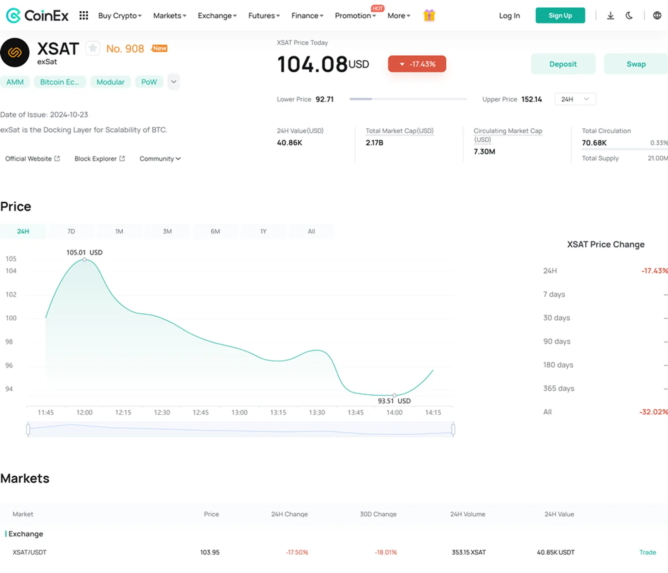
Task: Switch chart to 3M
Action: (167, 231)
